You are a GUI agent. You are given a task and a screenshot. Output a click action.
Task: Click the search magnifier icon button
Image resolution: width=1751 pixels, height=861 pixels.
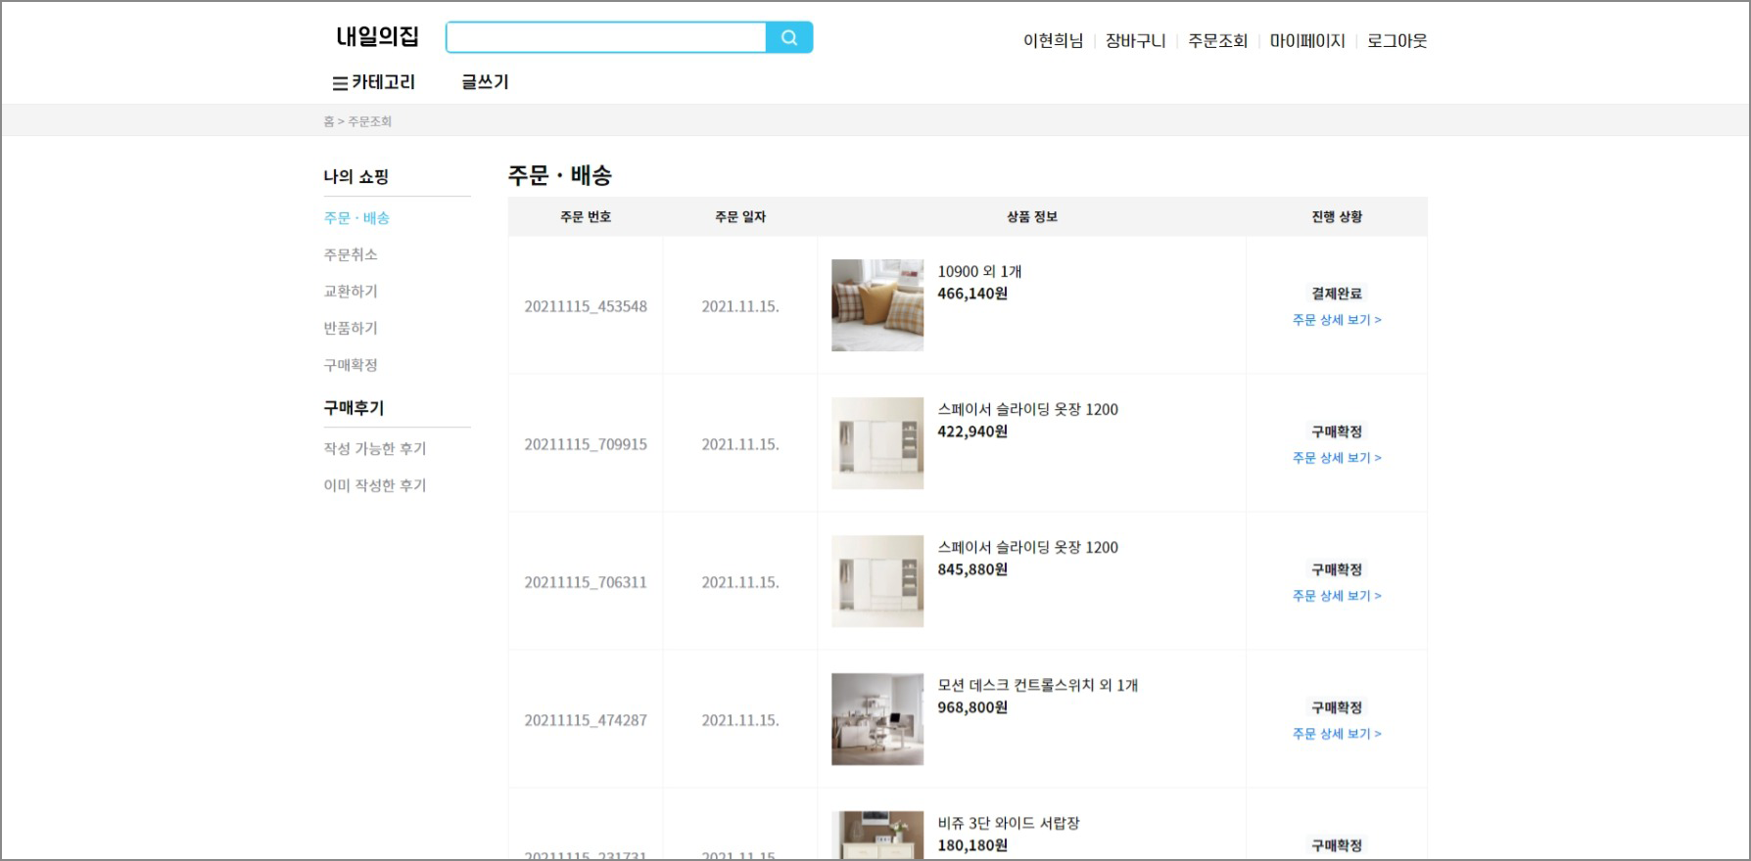pos(789,38)
